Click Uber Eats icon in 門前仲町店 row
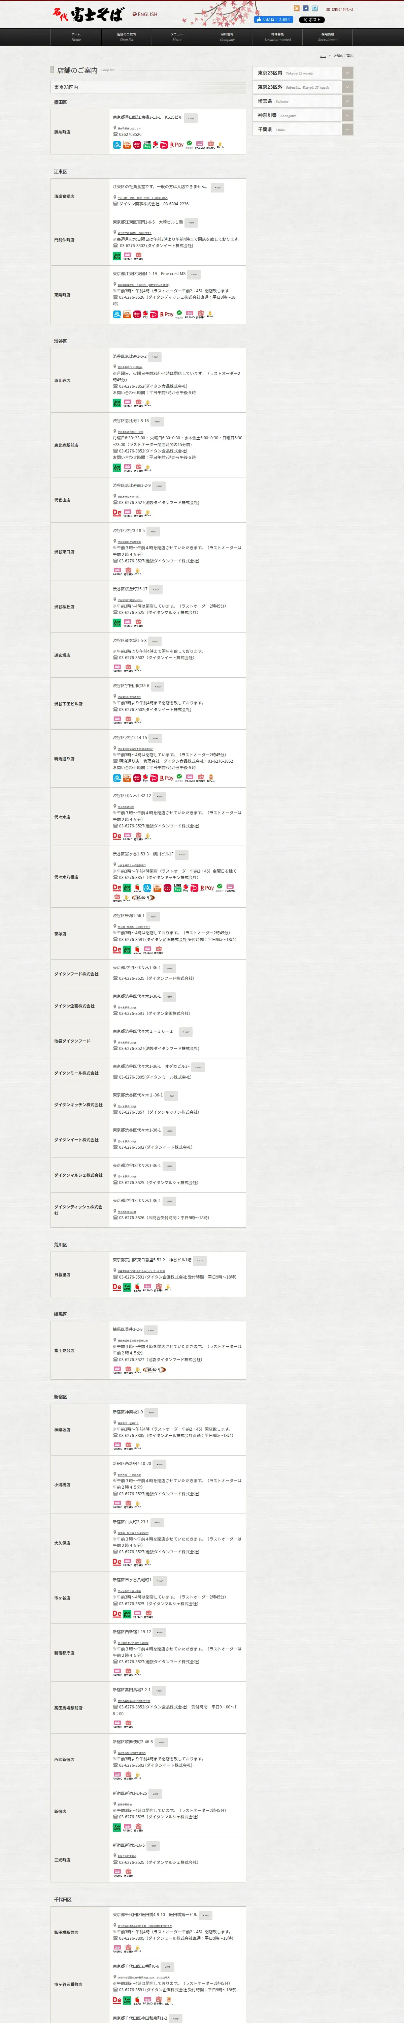Viewport: 404px width, 2023px height. pos(117,256)
